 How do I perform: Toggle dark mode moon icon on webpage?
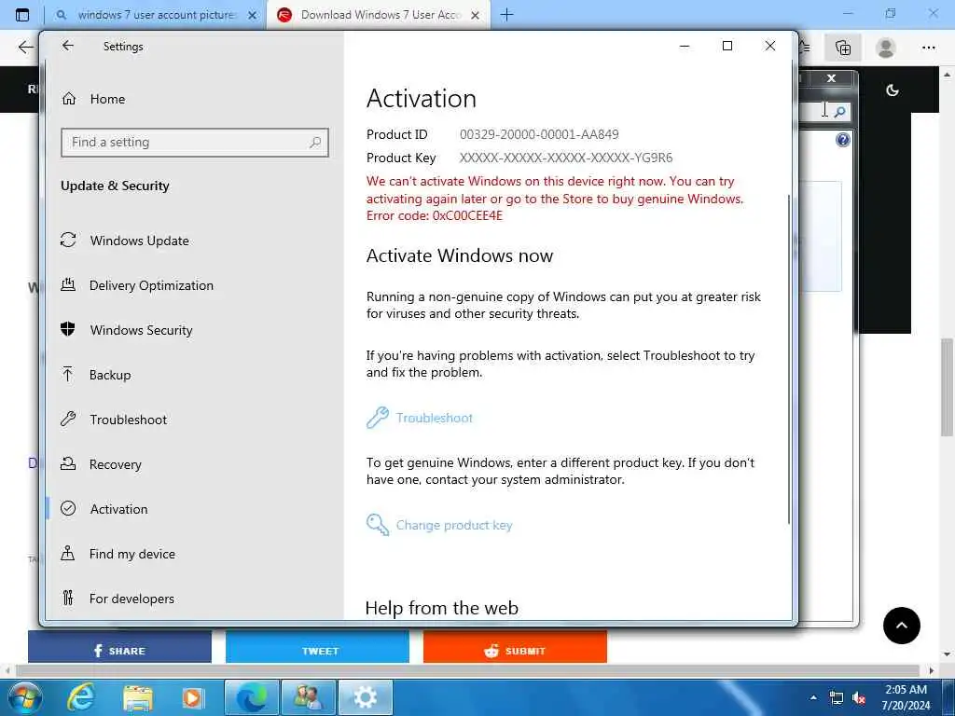(893, 90)
